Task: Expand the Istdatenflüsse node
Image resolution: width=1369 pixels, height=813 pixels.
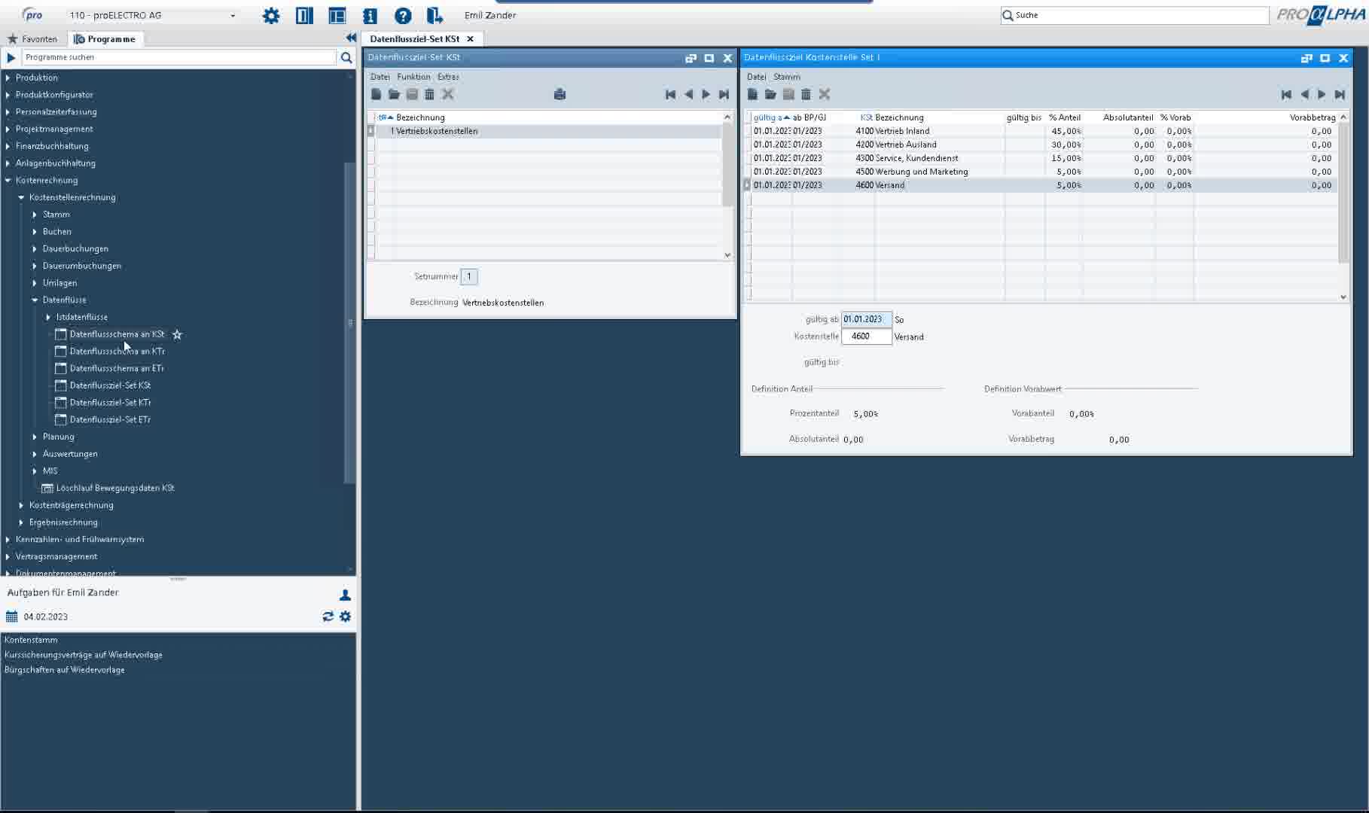Action: tap(48, 317)
